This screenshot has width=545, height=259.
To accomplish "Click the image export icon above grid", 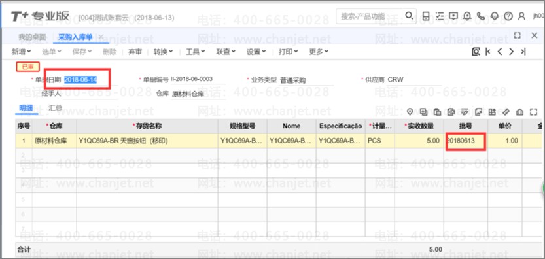I will point(479,112).
